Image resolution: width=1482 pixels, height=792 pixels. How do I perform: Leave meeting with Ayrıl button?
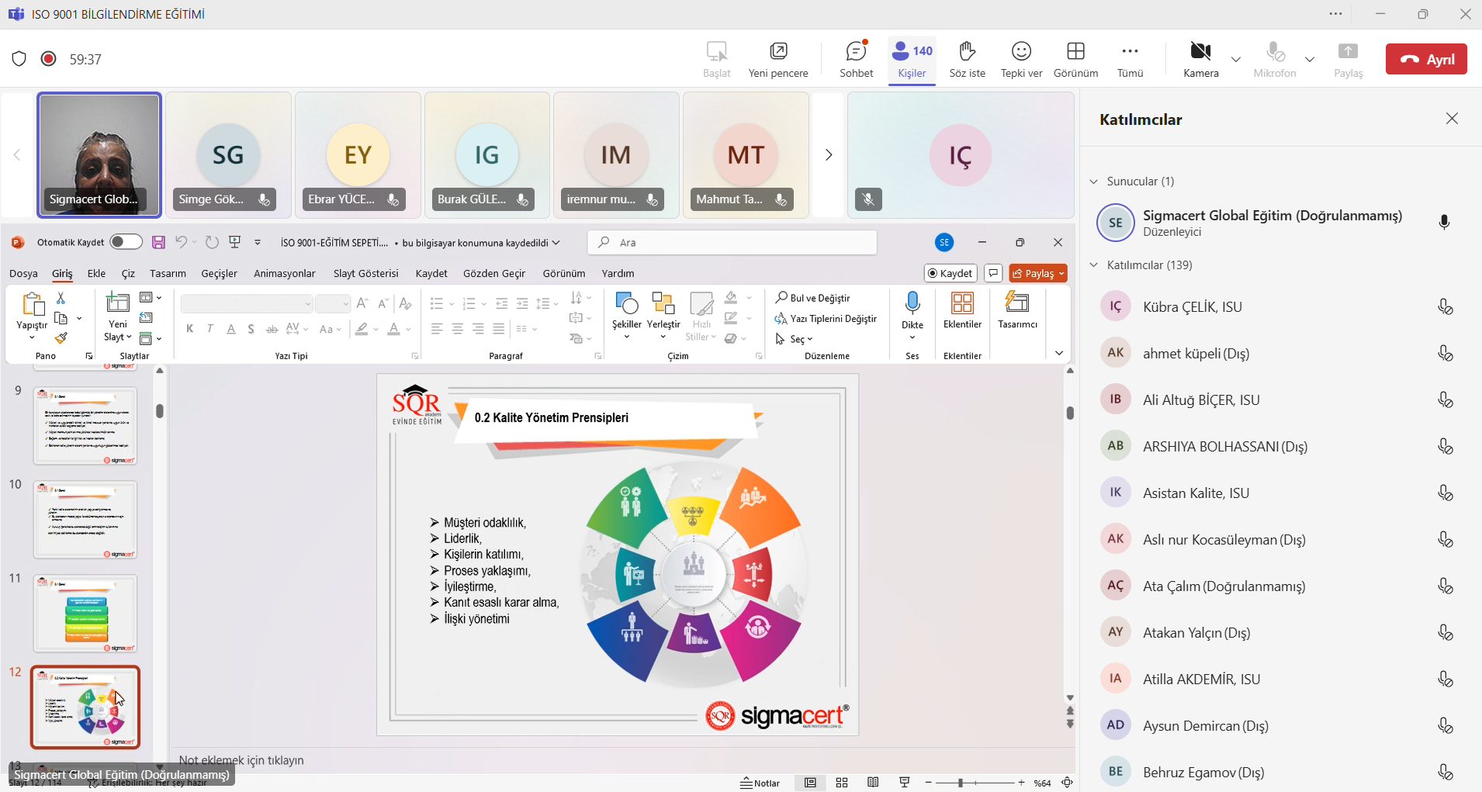[x=1426, y=59]
